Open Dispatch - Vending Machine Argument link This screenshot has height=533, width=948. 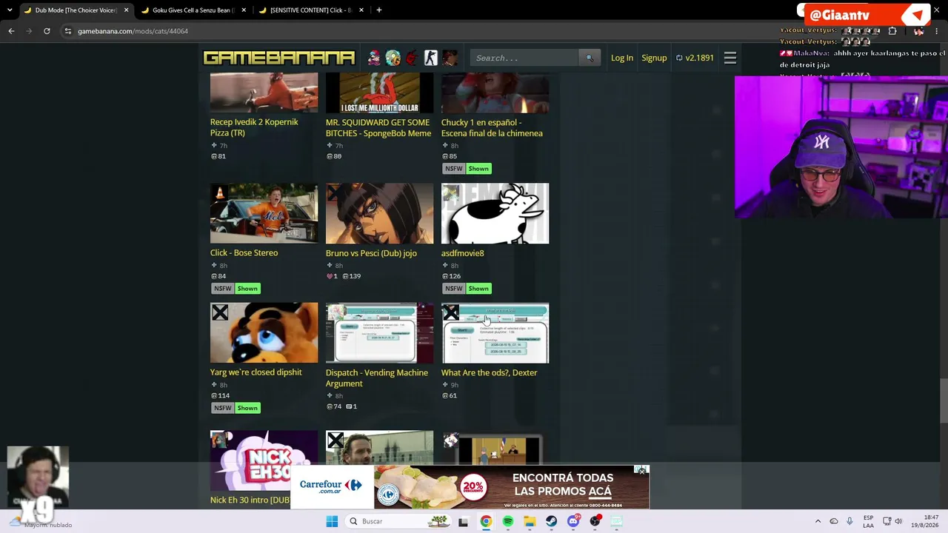pos(377,378)
